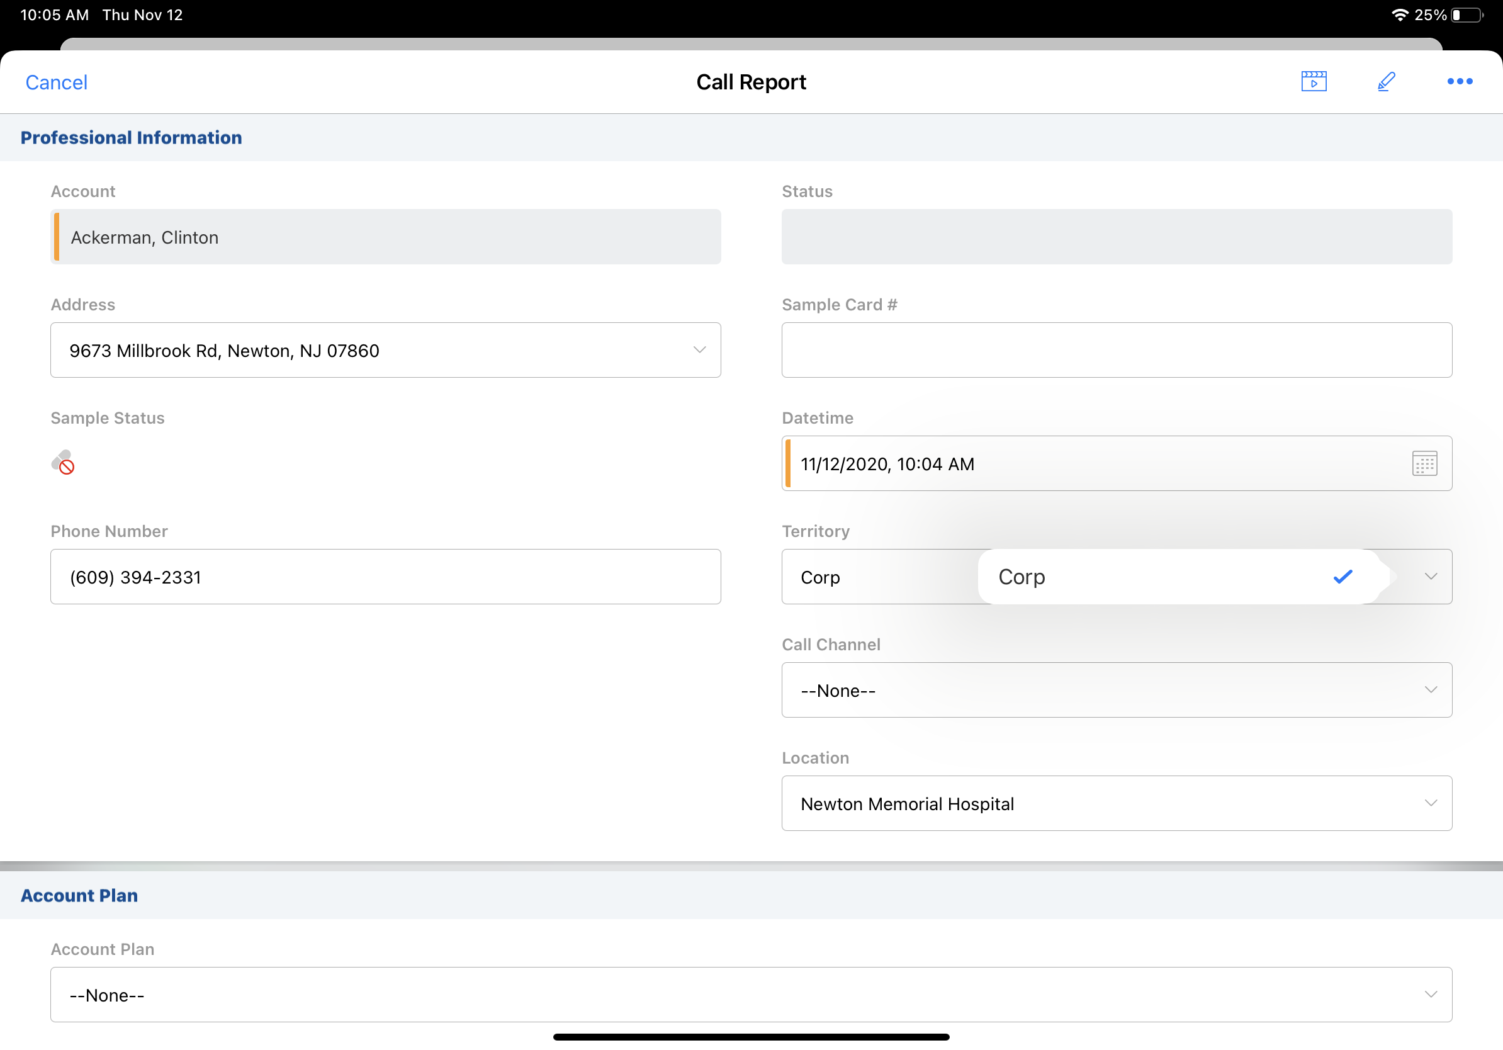Tap the sample status pill icon
Screen dimensions: 1503x1050
click(x=63, y=462)
